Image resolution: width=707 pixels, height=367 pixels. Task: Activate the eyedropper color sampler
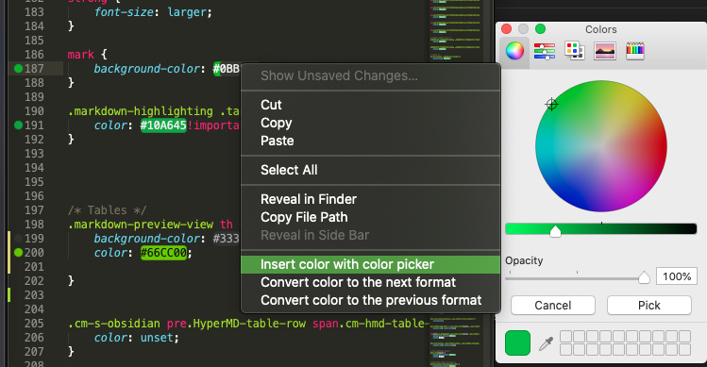tap(546, 344)
